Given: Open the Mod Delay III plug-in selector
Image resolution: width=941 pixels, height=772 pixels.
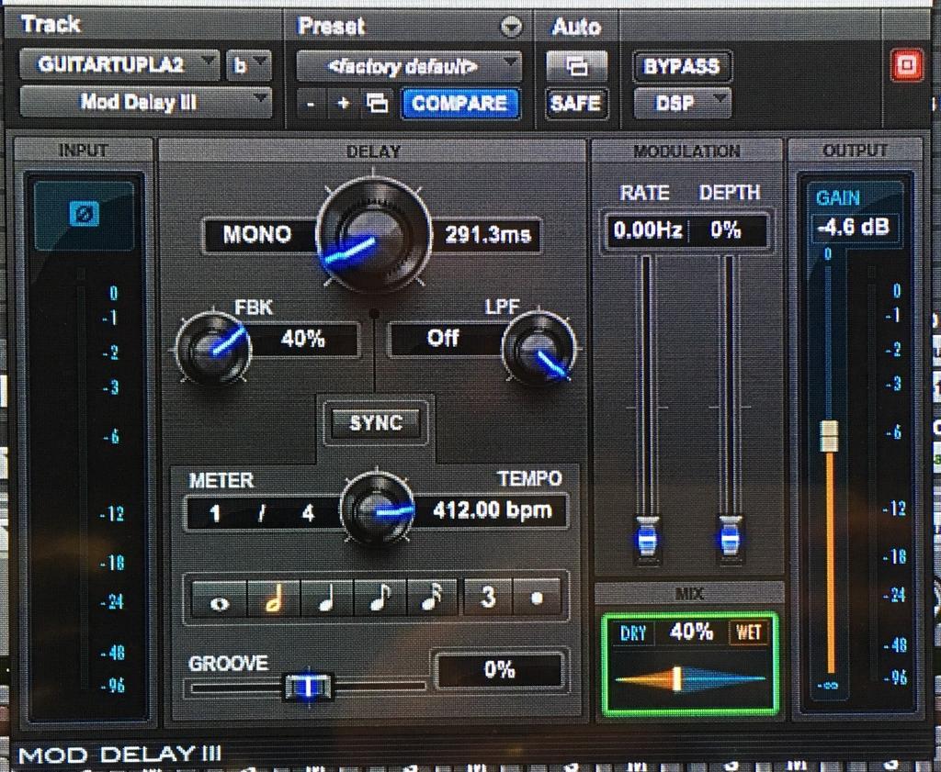Looking at the screenshot, I should (145, 102).
